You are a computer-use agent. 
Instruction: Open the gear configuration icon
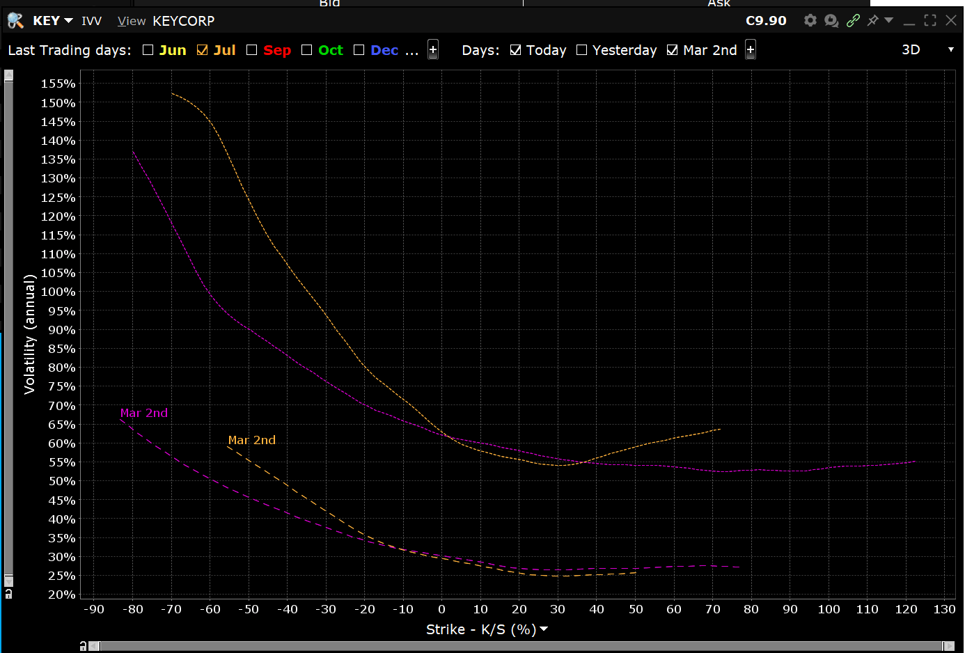[x=810, y=21]
